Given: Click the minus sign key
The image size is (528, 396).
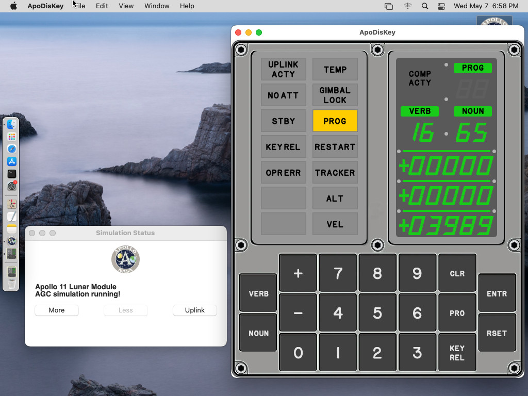Looking at the screenshot, I should pos(298,313).
